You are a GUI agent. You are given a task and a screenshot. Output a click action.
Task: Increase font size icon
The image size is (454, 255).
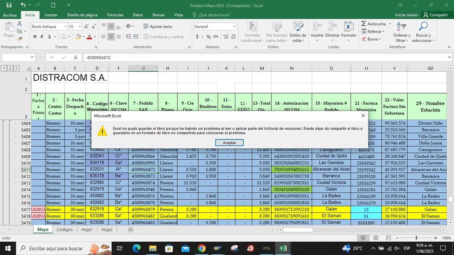86,27
